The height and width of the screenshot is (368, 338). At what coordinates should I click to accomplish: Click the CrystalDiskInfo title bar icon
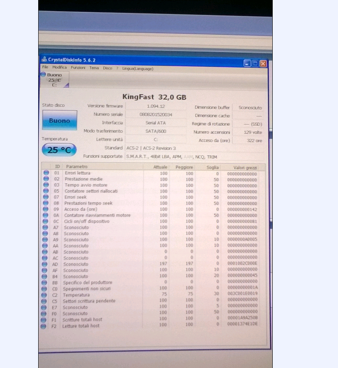click(44, 59)
